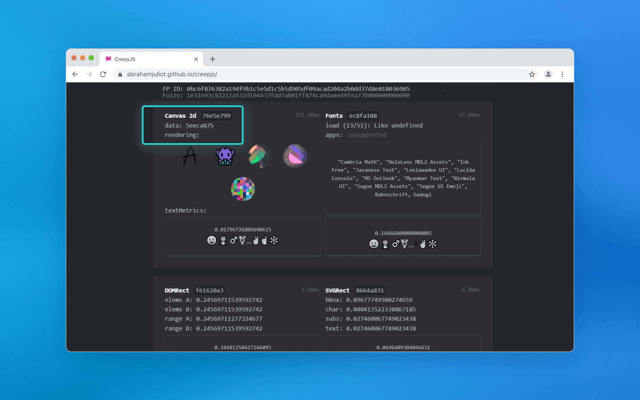Click the Canvas 2d hash 76e5e799

coord(217,116)
